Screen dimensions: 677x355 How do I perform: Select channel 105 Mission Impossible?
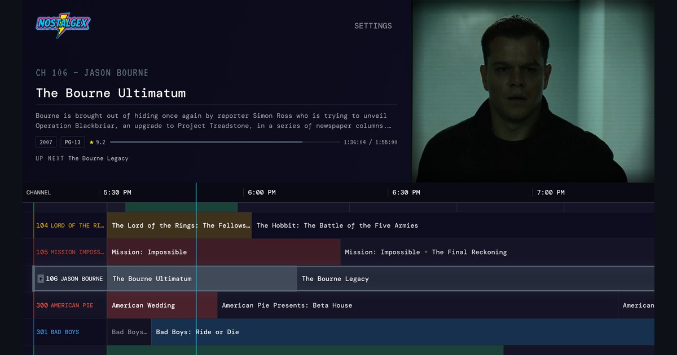[x=71, y=252]
